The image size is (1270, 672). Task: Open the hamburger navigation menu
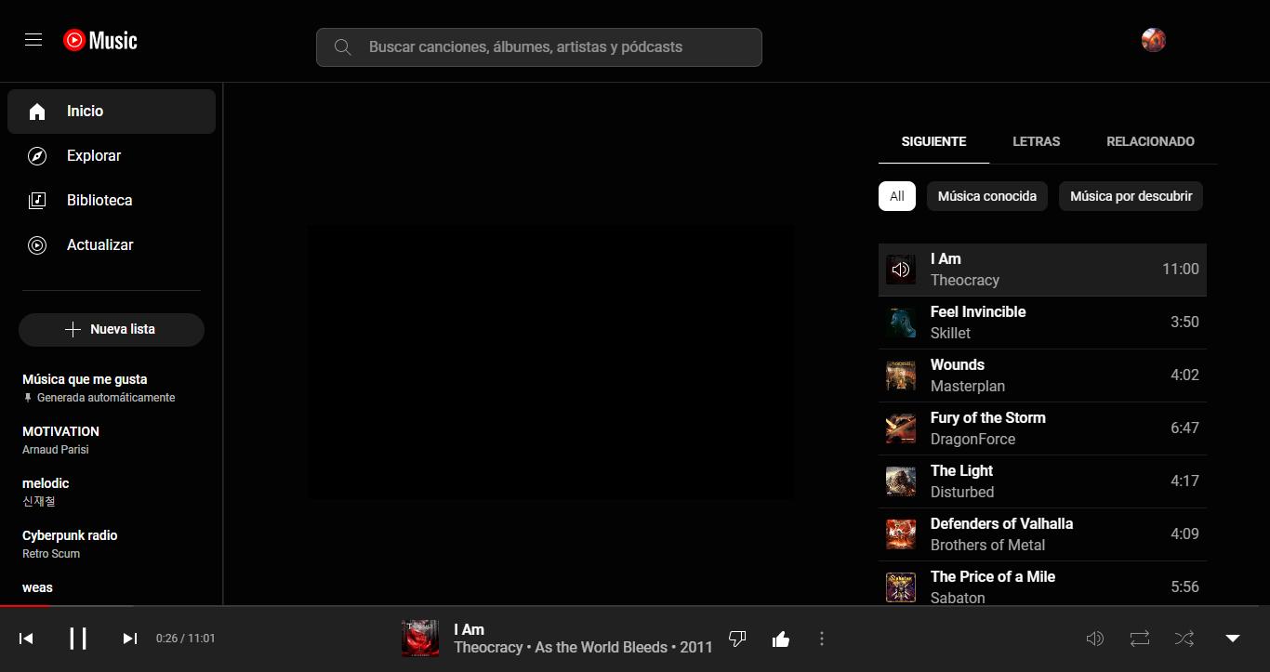tap(33, 40)
